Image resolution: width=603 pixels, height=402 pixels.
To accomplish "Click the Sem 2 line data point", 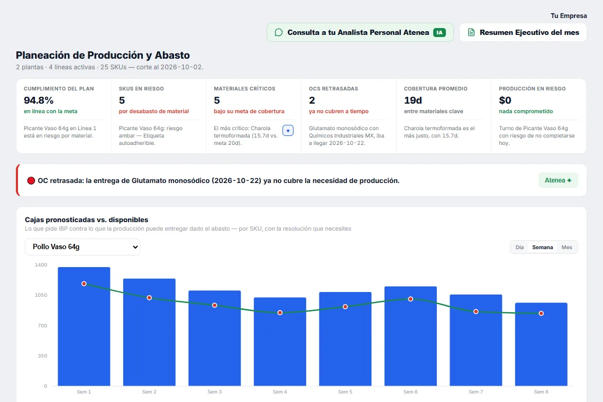I will tap(149, 298).
